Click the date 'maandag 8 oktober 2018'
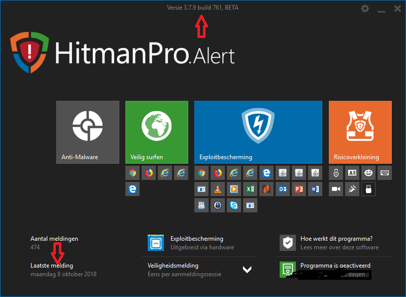The image size is (406, 297). (63, 274)
